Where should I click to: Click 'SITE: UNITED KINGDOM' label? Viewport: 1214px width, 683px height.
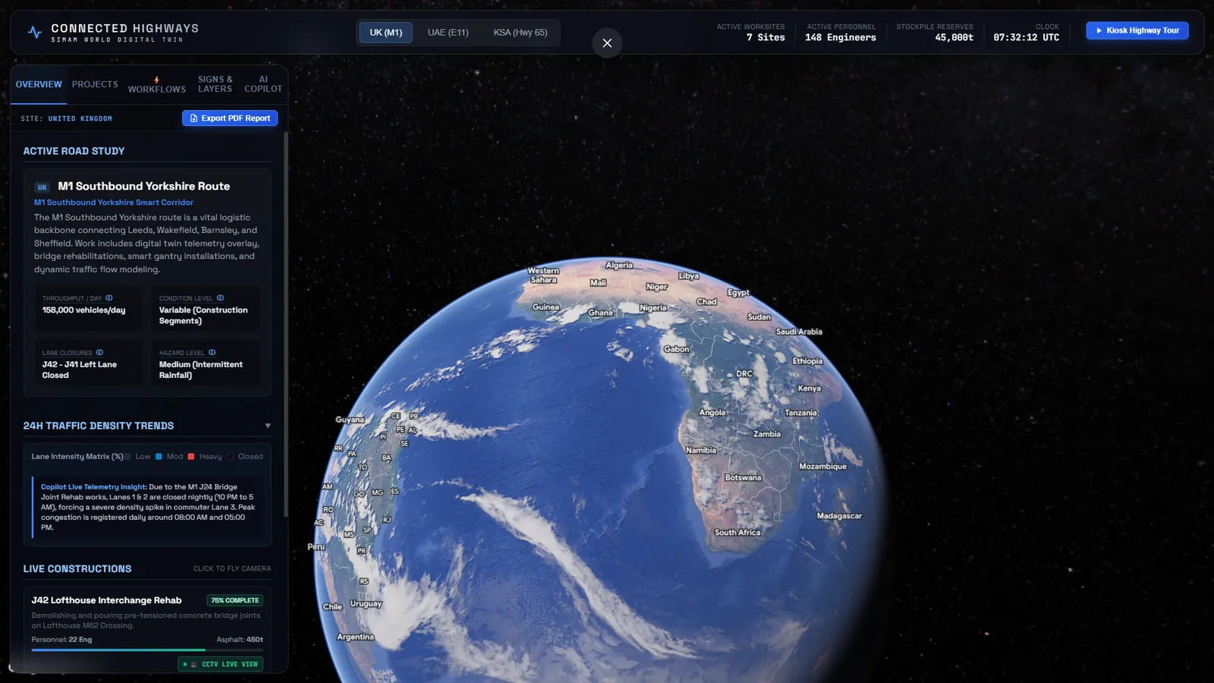click(x=67, y=119)
